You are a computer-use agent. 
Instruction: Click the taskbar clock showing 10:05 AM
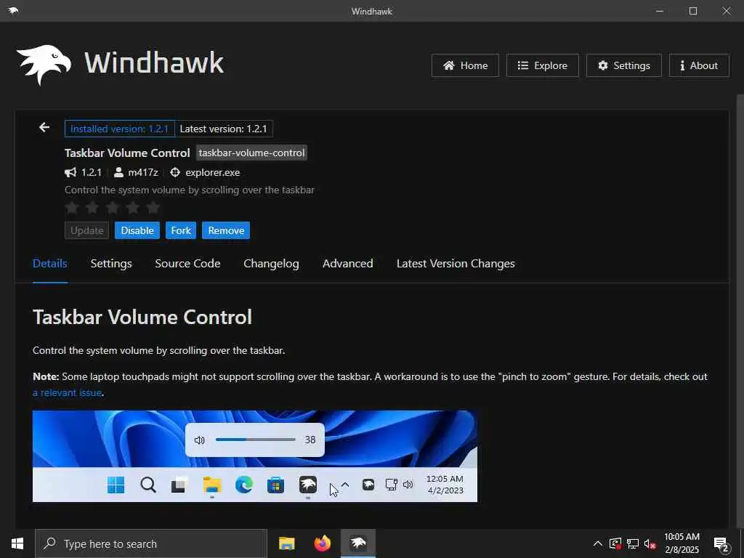click(682, 543)
